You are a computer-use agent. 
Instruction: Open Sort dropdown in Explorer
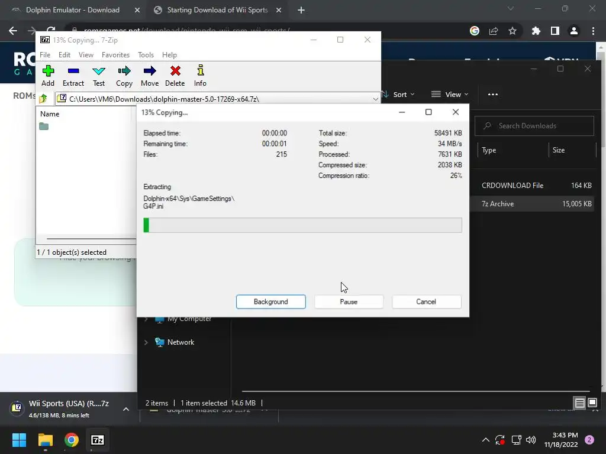point(399,94)
